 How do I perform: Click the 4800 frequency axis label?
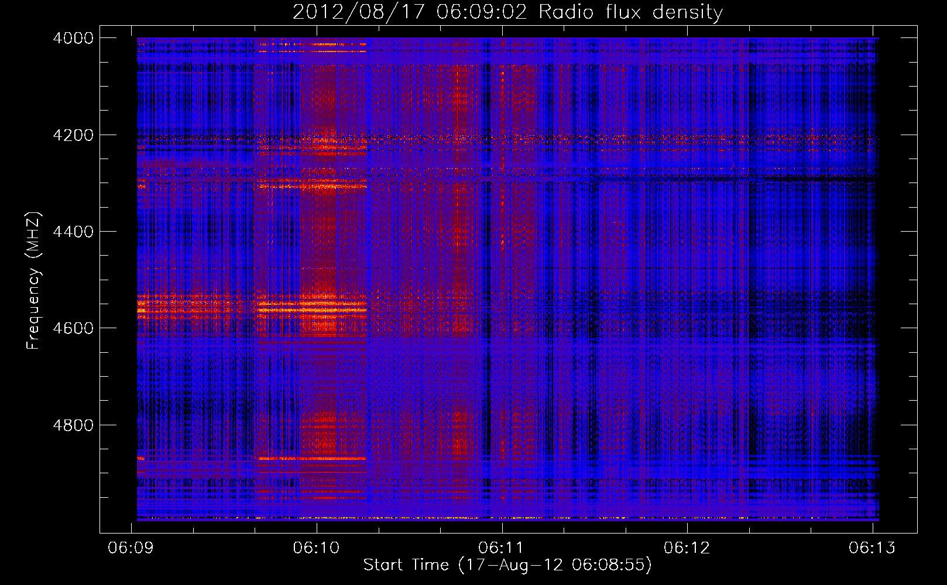73,425
